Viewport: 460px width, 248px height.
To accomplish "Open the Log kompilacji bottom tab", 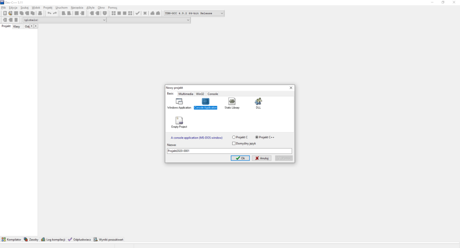I will (54, 239).
